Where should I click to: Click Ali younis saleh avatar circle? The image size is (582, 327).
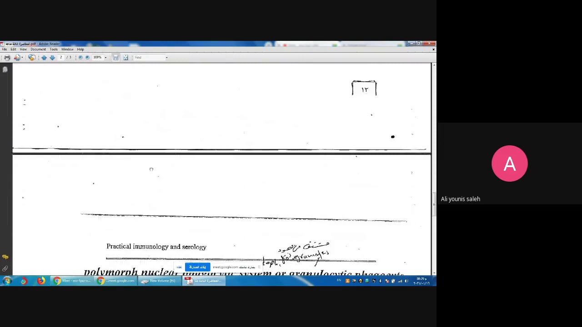[509, 163]
